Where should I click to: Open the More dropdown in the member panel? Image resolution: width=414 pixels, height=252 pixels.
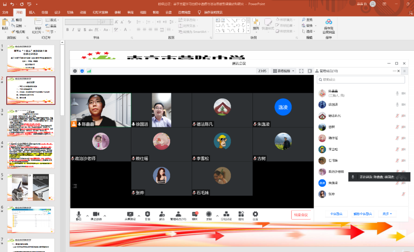[387, 214]
